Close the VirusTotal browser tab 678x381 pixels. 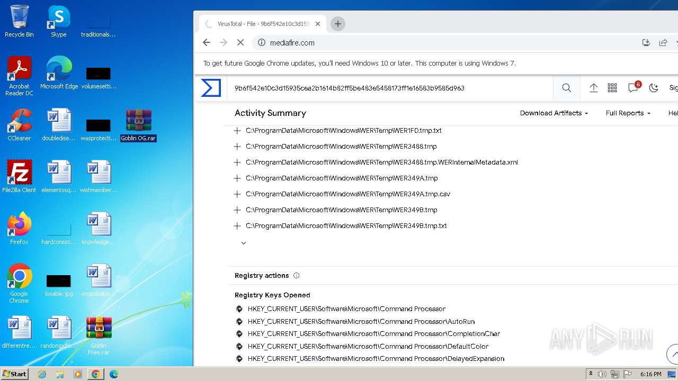click(318, 24)
